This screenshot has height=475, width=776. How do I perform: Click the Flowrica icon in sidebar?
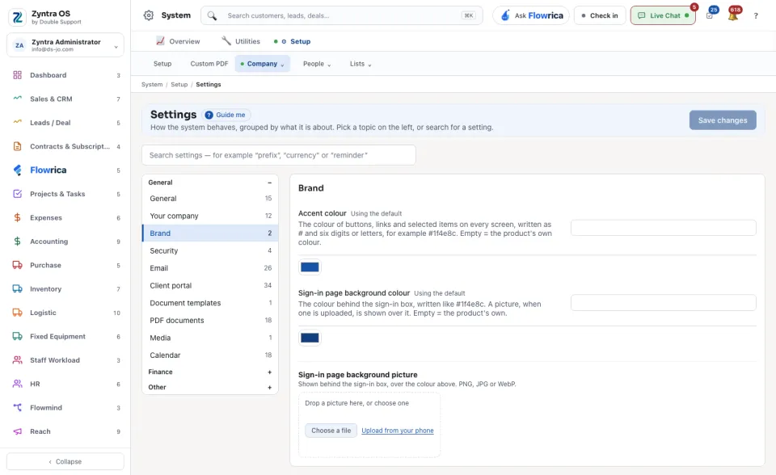(17, 170)
